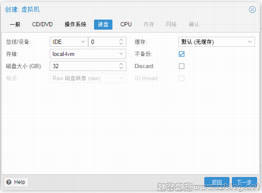262x193 pixels.
Task: Click the 下一步 next button
Action: pyautogui.click(x=244, y=182)
